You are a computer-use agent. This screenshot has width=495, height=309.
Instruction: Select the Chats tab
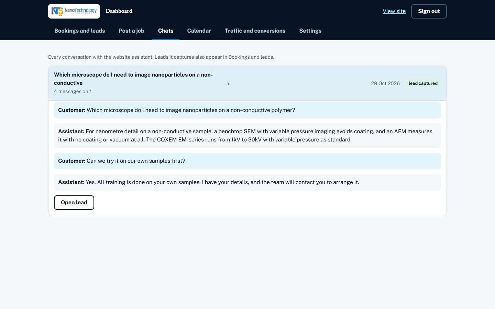pos(166,31)
